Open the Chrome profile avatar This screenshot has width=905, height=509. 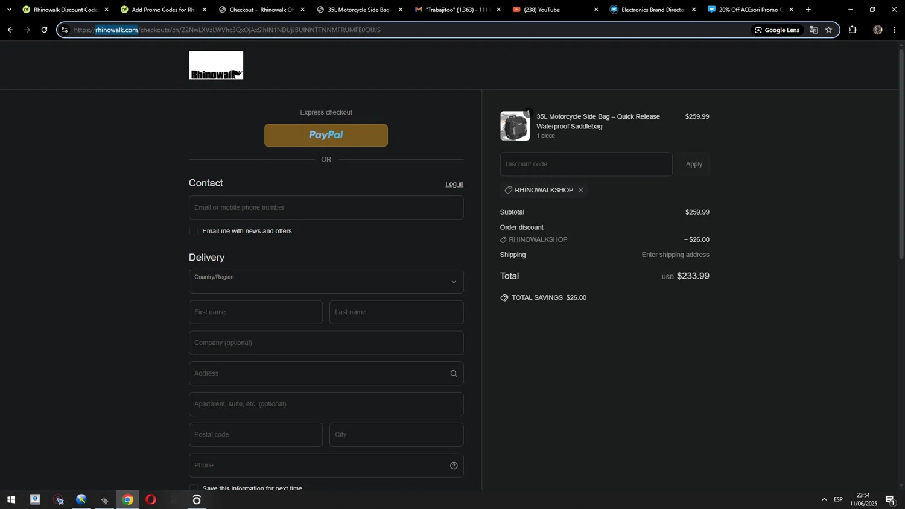point(878,30)
